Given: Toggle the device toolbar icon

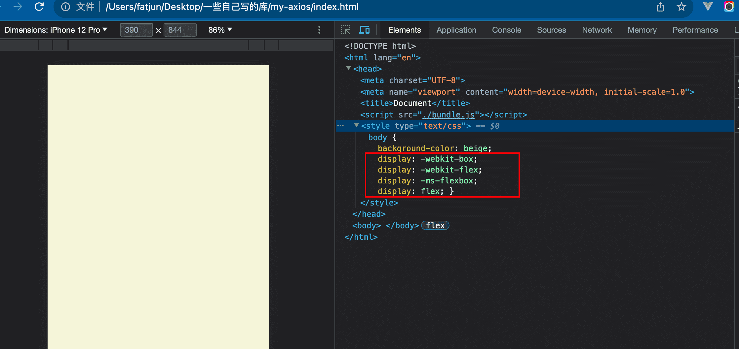Looking at the screenshot, I should pyautogui.click(x=365, y=30).
